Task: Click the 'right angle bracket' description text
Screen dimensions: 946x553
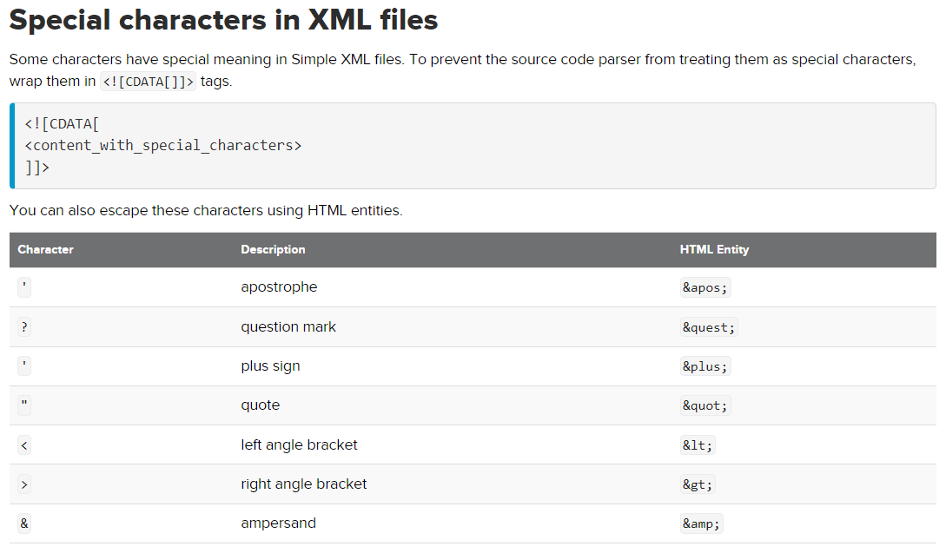Action: point(303,484)
